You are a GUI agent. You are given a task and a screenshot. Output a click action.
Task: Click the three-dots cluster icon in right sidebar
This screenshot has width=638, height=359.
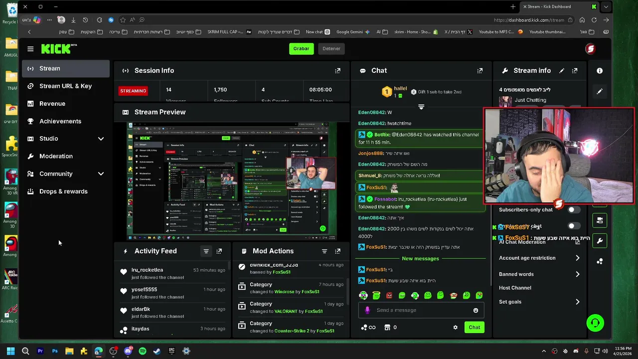[600, 261]
